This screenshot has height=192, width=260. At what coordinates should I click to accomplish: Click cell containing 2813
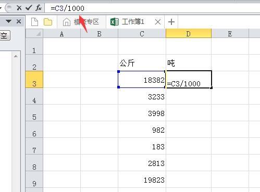point(142,163)
